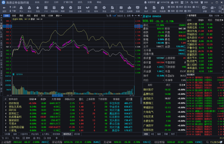This screenshot has height=144, width=224.
Task: Click the 数据 monitor toolbar icon
Action: [138, 9]
